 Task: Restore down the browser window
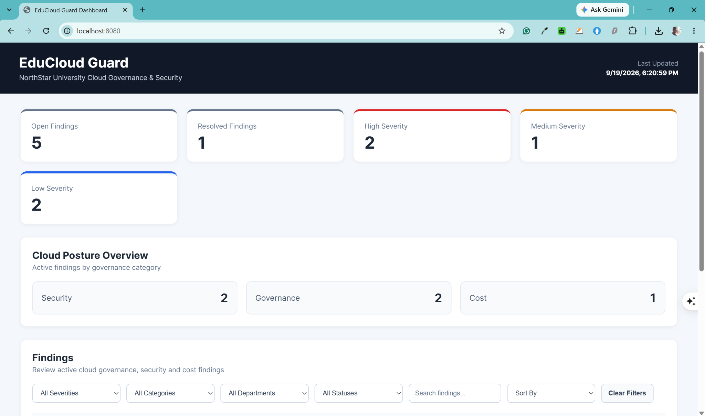[671, 10]
